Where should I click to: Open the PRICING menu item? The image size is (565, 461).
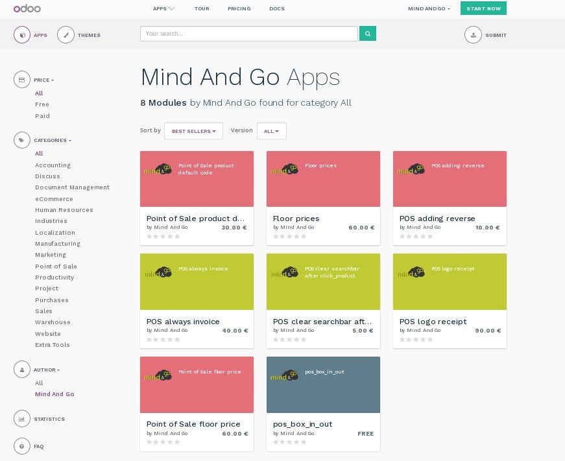coord(239,8)
